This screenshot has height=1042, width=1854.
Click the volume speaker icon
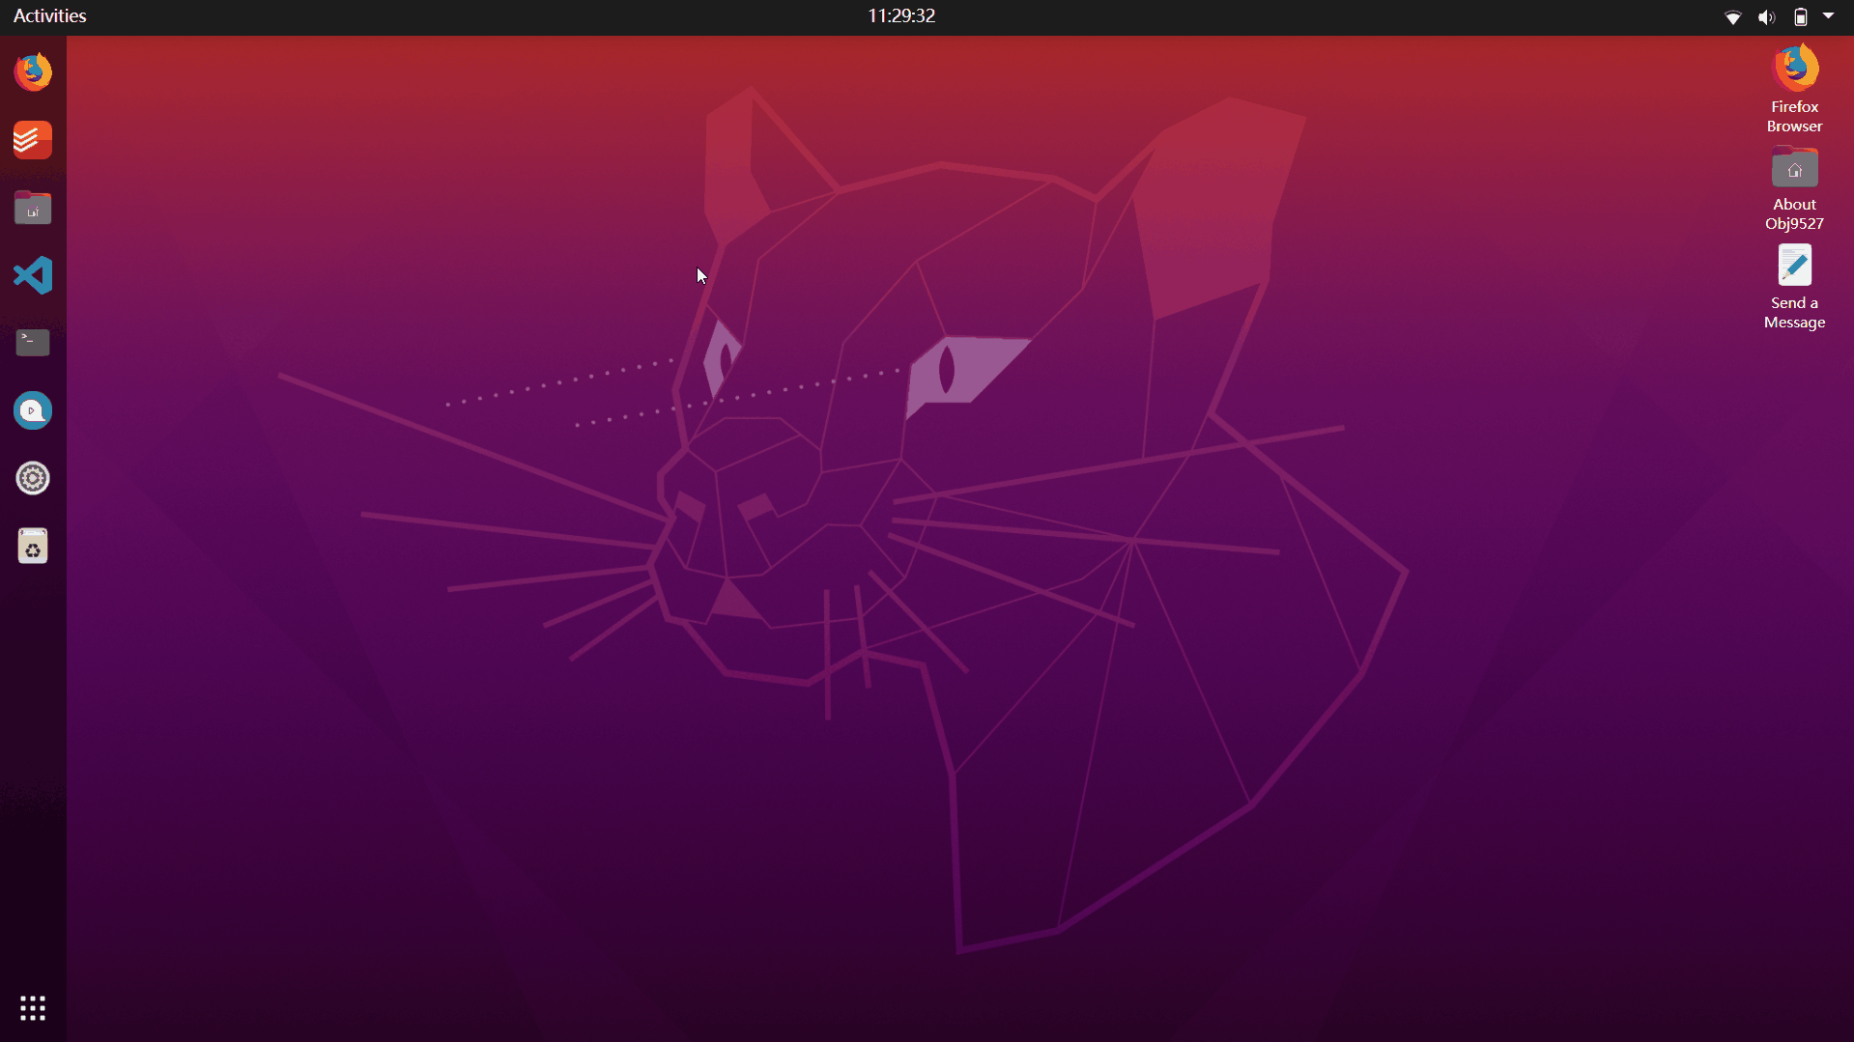pyautogui.click(x=1766, y=16)
